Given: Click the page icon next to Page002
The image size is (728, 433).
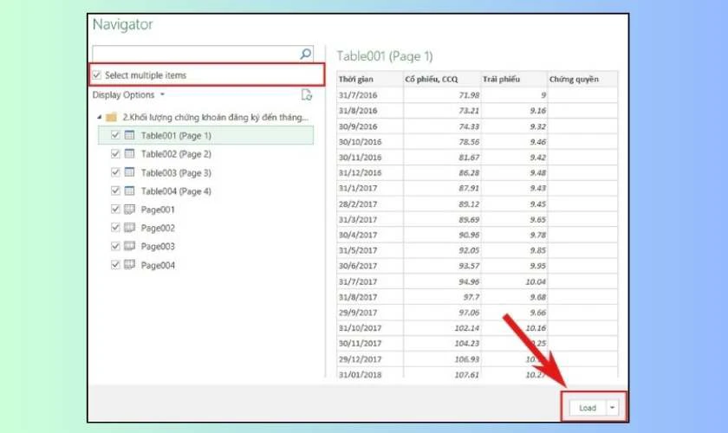Looking at the screenshot, I should [x=129, y=228].
